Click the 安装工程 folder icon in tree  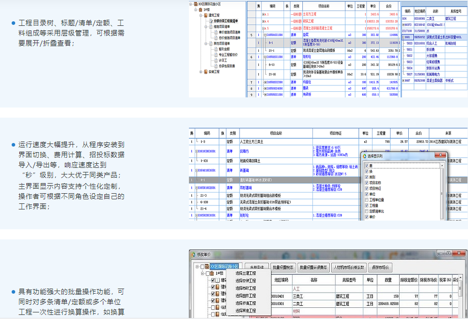tap(206, 72)
